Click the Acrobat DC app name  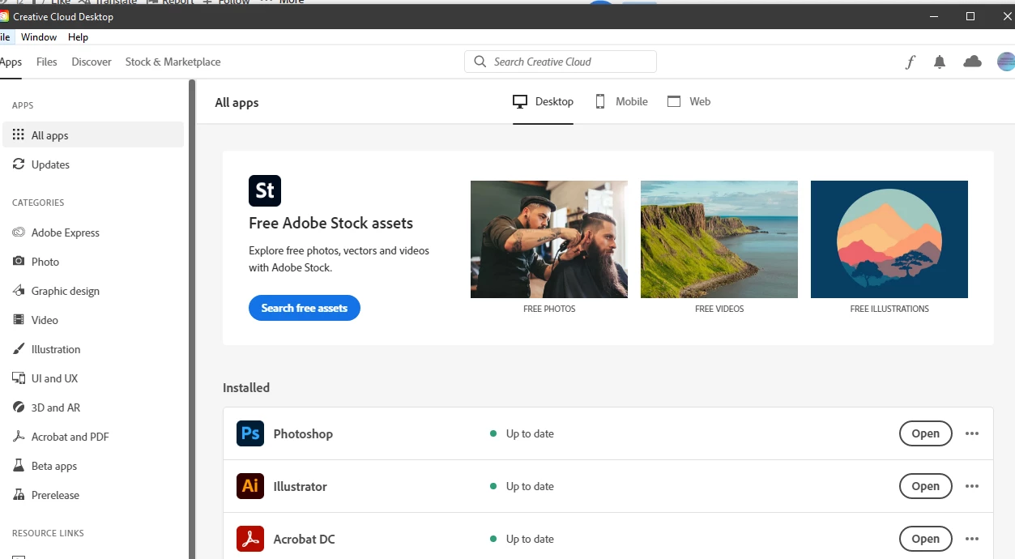click(x=304, y=539)
